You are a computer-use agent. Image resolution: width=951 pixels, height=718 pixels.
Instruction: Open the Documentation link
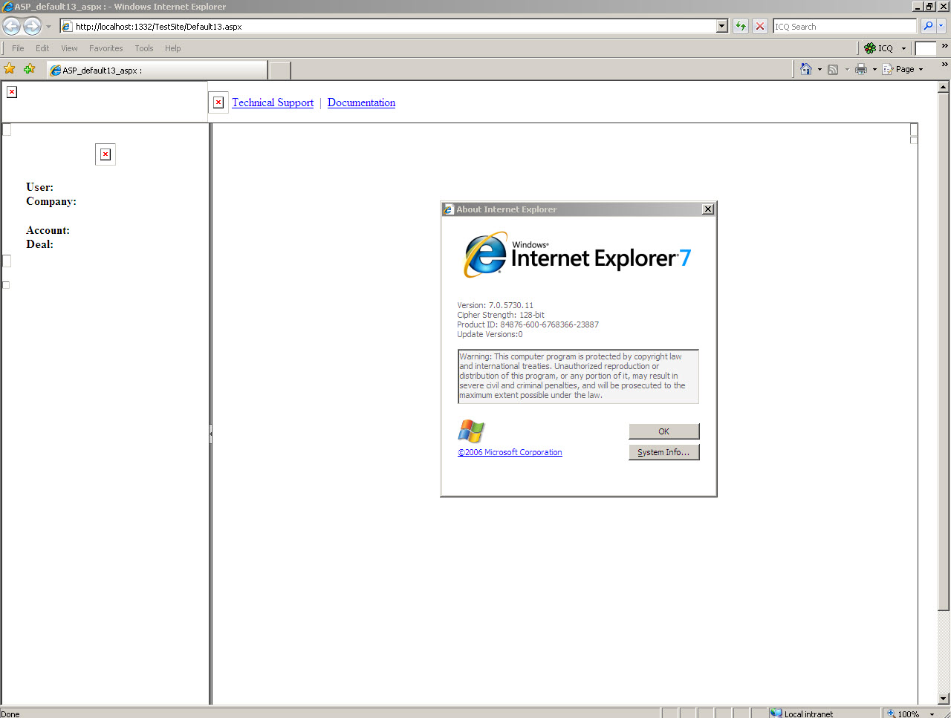(x=361, y=102)
